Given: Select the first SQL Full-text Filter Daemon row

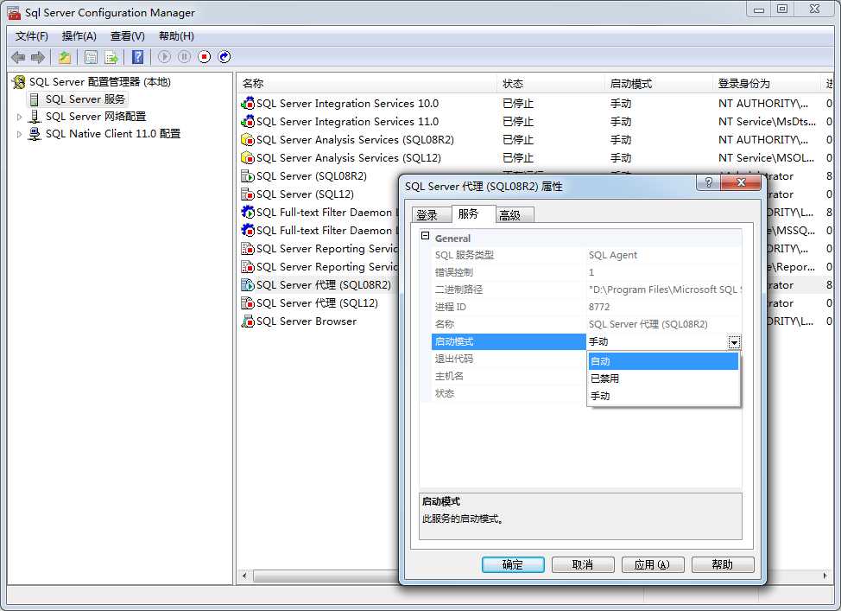Looking at the screenshot, I should (319, 213).
